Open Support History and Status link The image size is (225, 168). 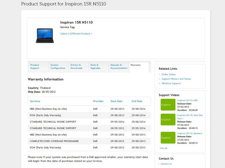coord(176,79)
